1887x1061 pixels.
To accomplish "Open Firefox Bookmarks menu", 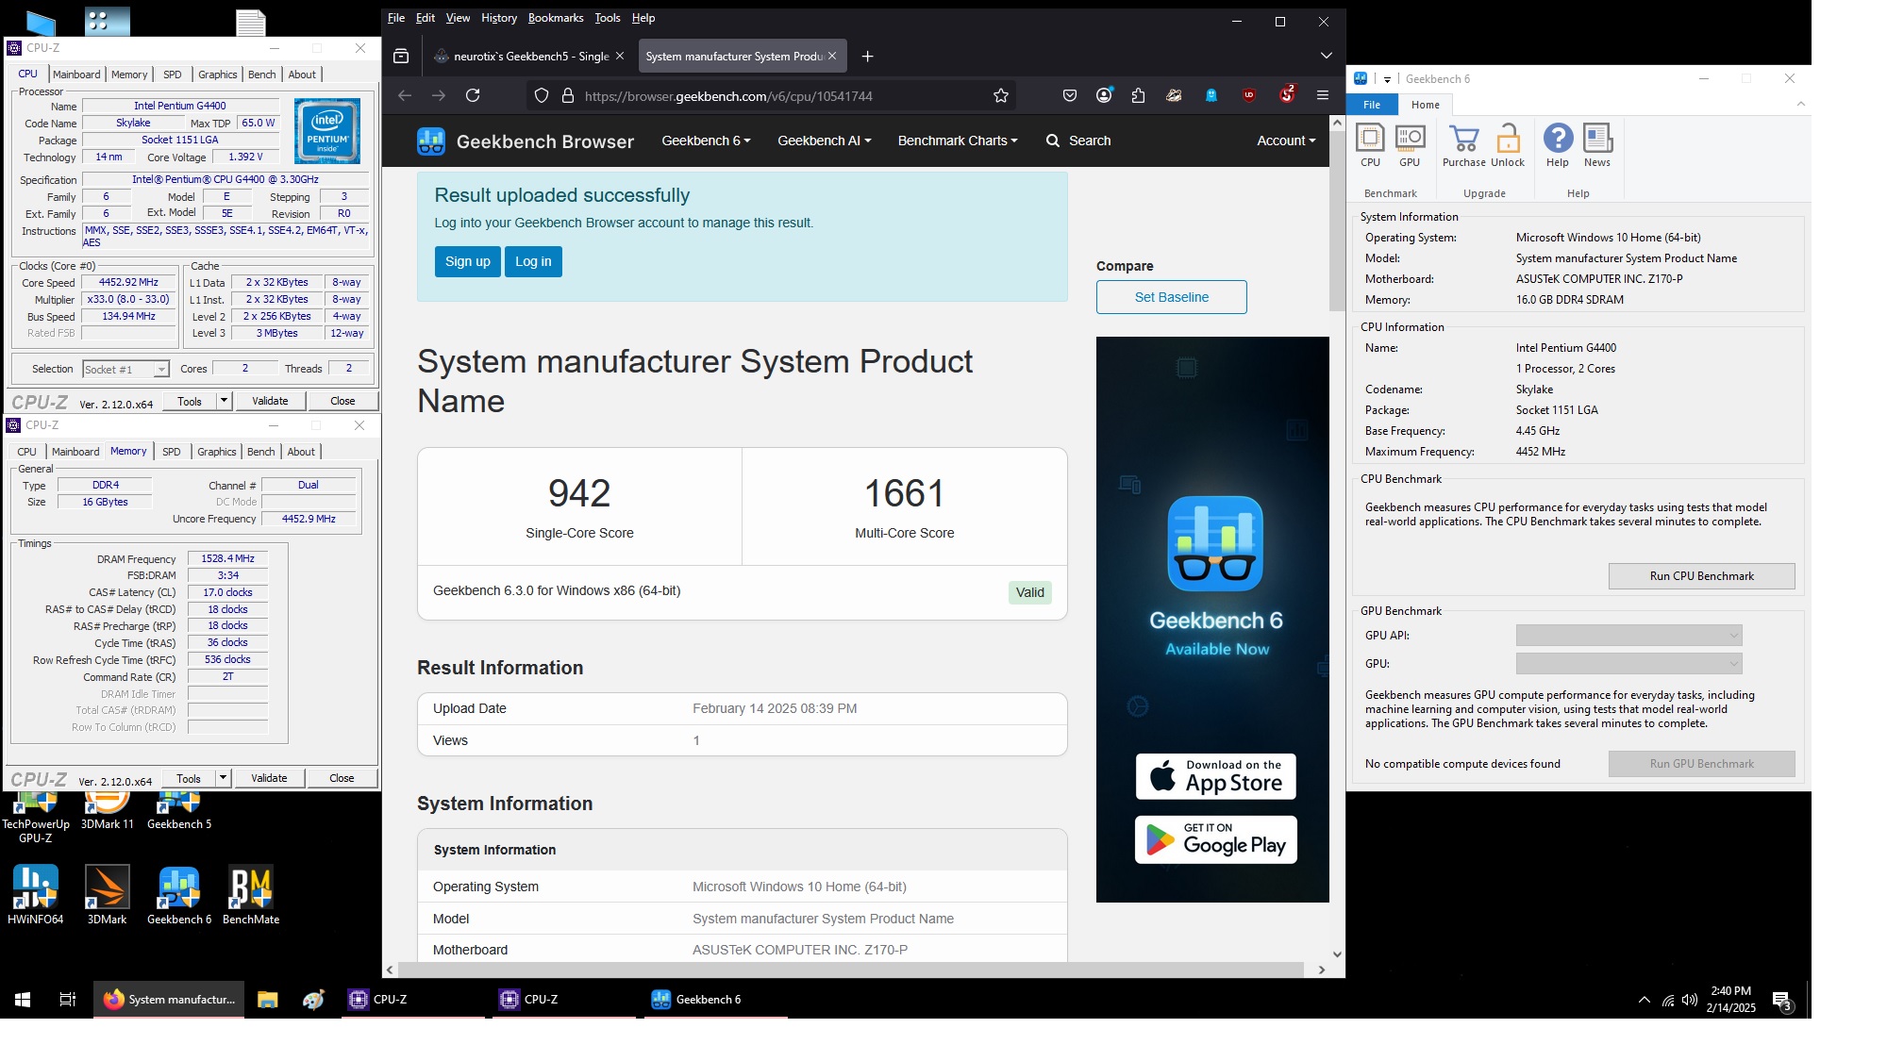I will pos(556,18).
